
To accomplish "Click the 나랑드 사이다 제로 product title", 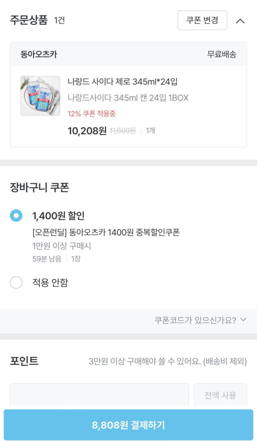I will [x=123, y=81].
